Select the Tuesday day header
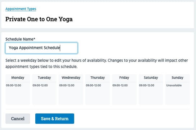Screen dimensions: 196x130 pyautogui.click(x=44, y=78)
